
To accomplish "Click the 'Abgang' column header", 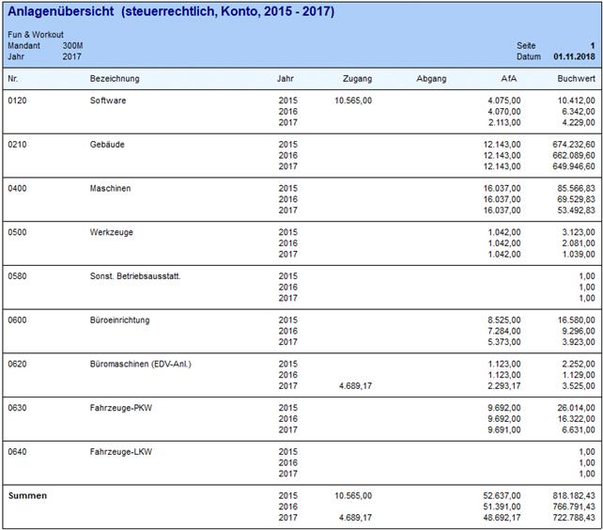I will click(431, 78).
